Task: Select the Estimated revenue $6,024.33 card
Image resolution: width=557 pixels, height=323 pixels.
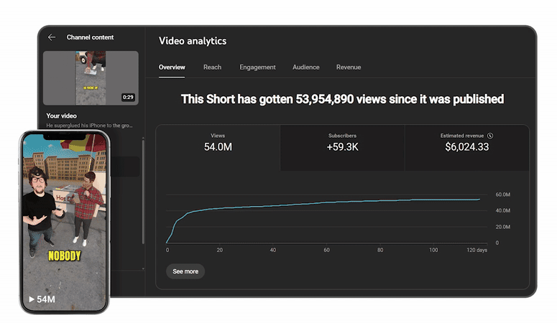Action: (466, 148)
